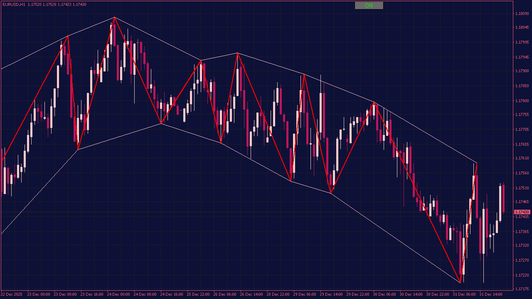The width and height of the screenshot is (532, 299).
Task: Click the 1.17800 price axis label
Action: (522, 101)
